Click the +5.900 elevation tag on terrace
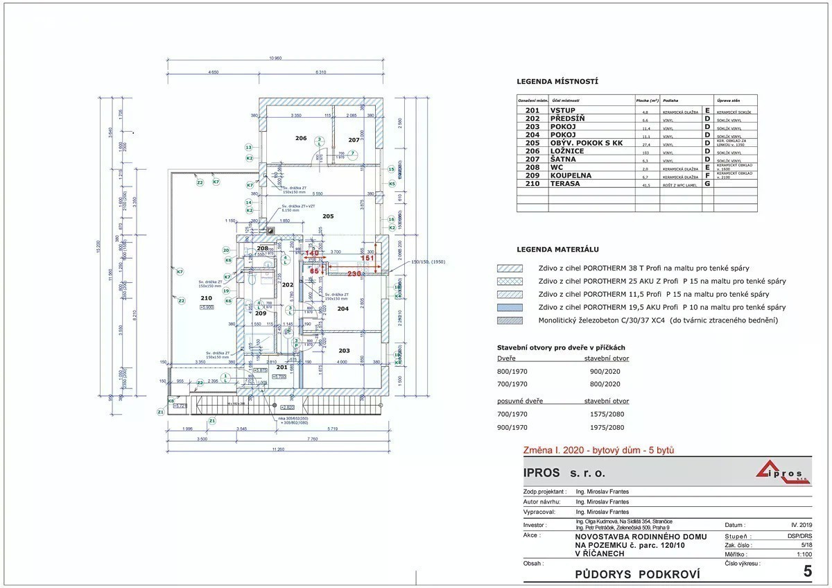832x588 pixels. (x=205, y=306)
